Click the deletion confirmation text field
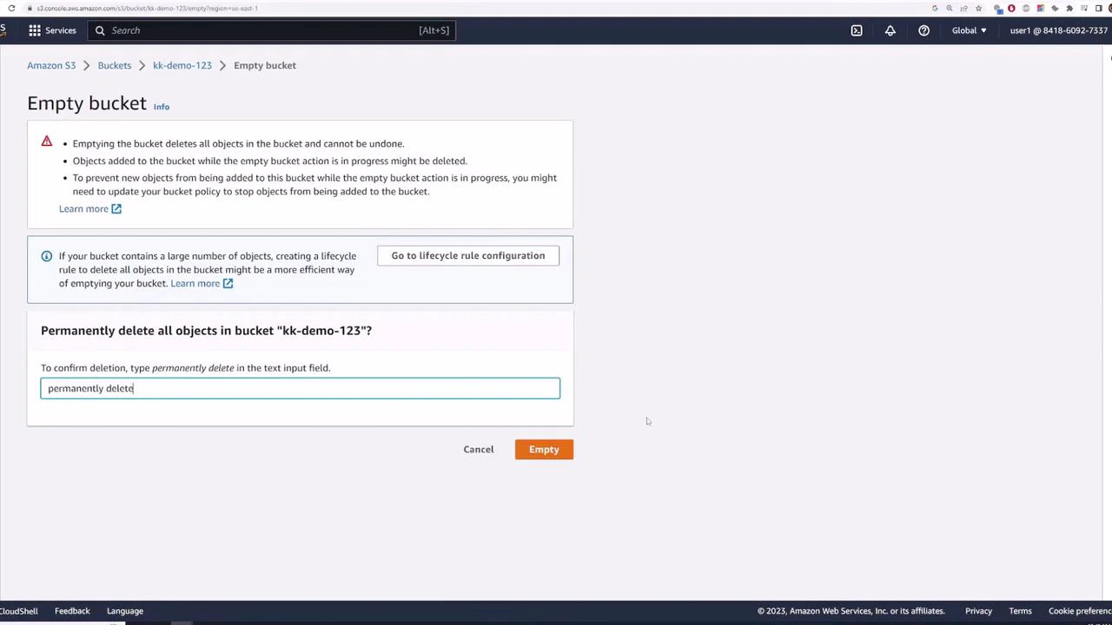 (300, 388)
